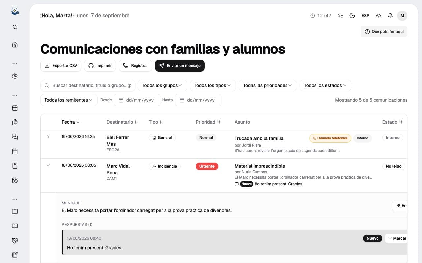The height and width of the screenshot is (263, 422).
Task: Open Todos los tipos dropdown
Action: [213, 85]
